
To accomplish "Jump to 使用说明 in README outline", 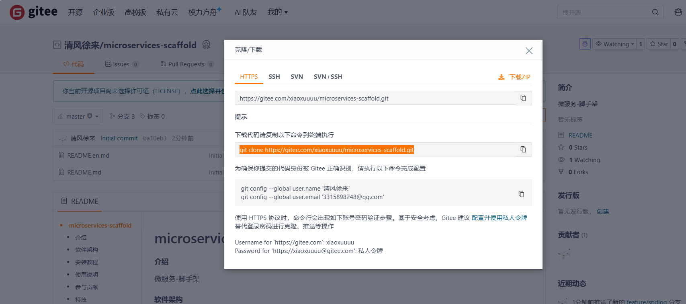I will (x=86, y=275).
